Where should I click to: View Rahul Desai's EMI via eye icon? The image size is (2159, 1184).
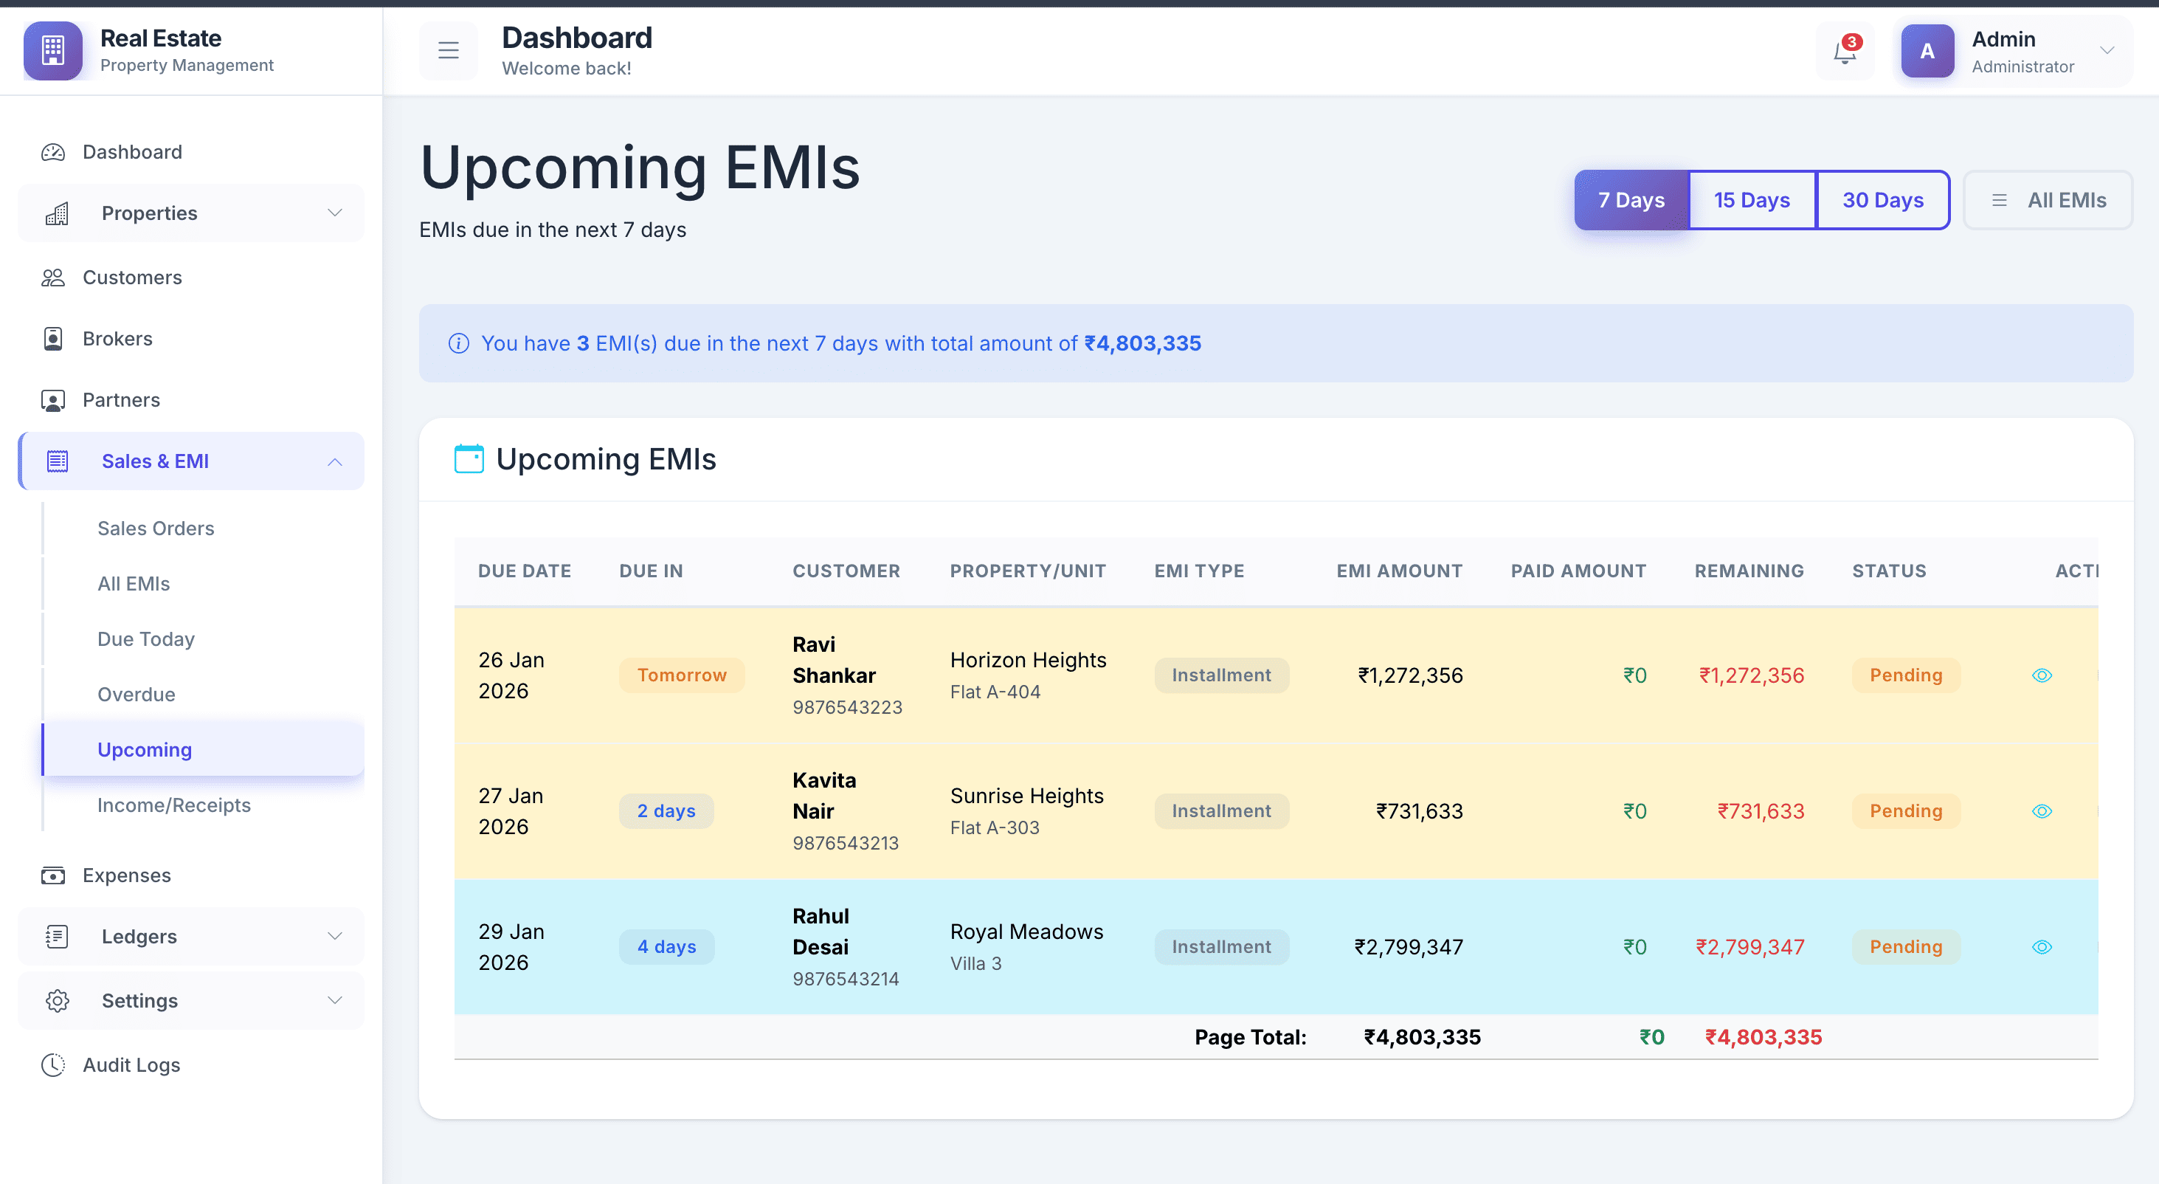[2042, 947]
